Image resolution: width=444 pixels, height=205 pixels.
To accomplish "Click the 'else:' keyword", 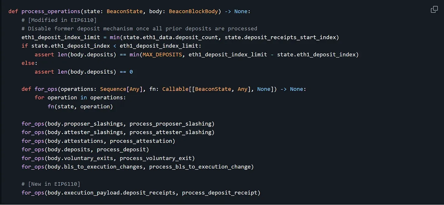I will [x=28, y=63].
